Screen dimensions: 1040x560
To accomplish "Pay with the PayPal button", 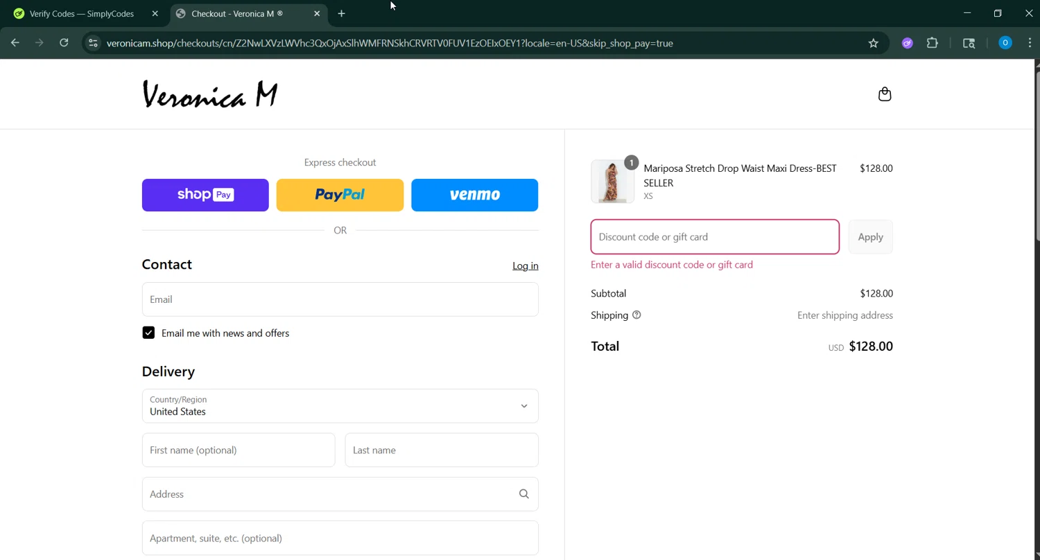I will [x=340, y=195].
